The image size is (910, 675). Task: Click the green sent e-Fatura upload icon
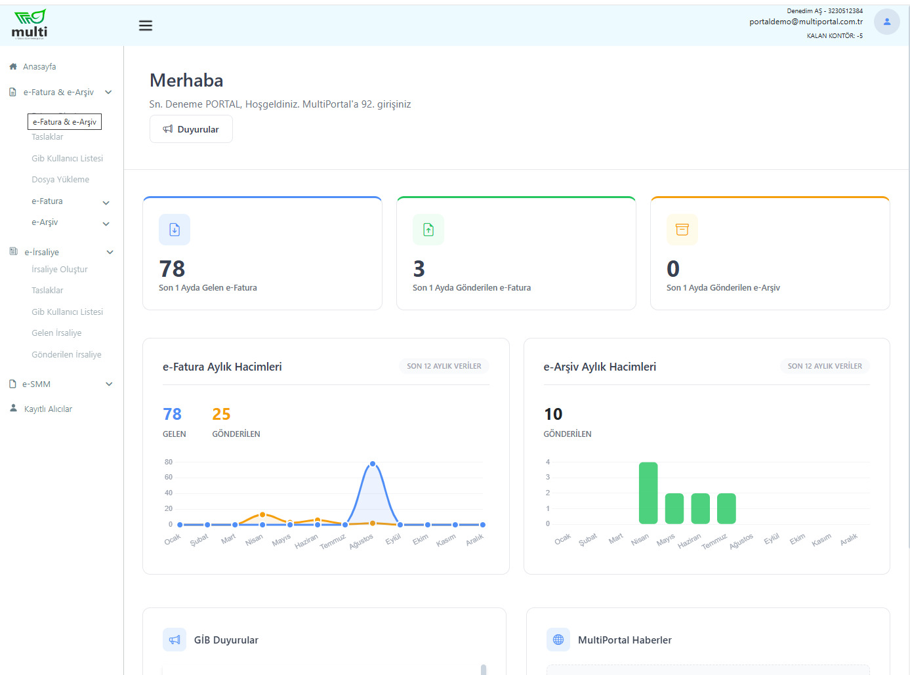click(x=428, y=230)
